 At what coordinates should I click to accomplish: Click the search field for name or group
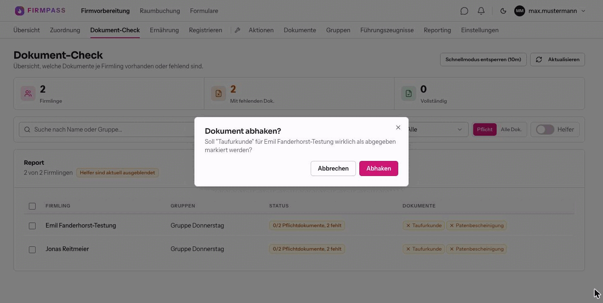coord(107,129)
